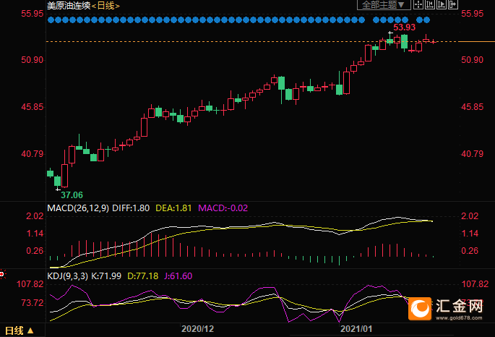This screenshot has width=495, height=337.
Task: Click the left MACD axis 1.14 label
Action: (35, 234)
